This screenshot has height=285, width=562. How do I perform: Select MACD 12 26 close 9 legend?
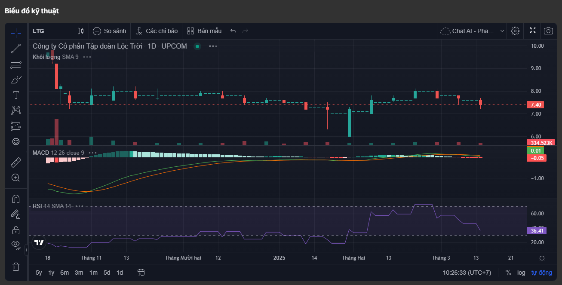click(x=58, y=153)
